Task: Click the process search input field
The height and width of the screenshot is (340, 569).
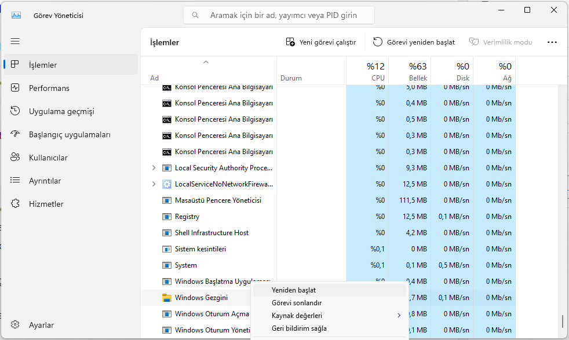Action: click(x=283, y=15)
